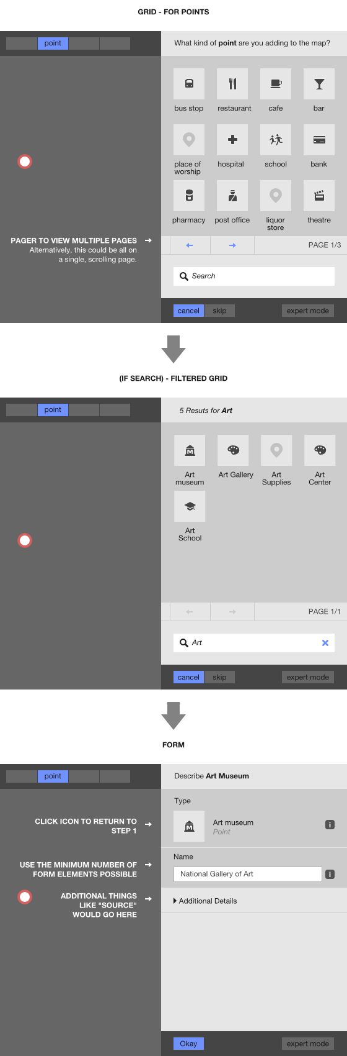The width and height of the screenshot is (347, 1056).
Task: Click the 5 Results for Art heading
Action: pyautogui.click(x=206, y=411)
